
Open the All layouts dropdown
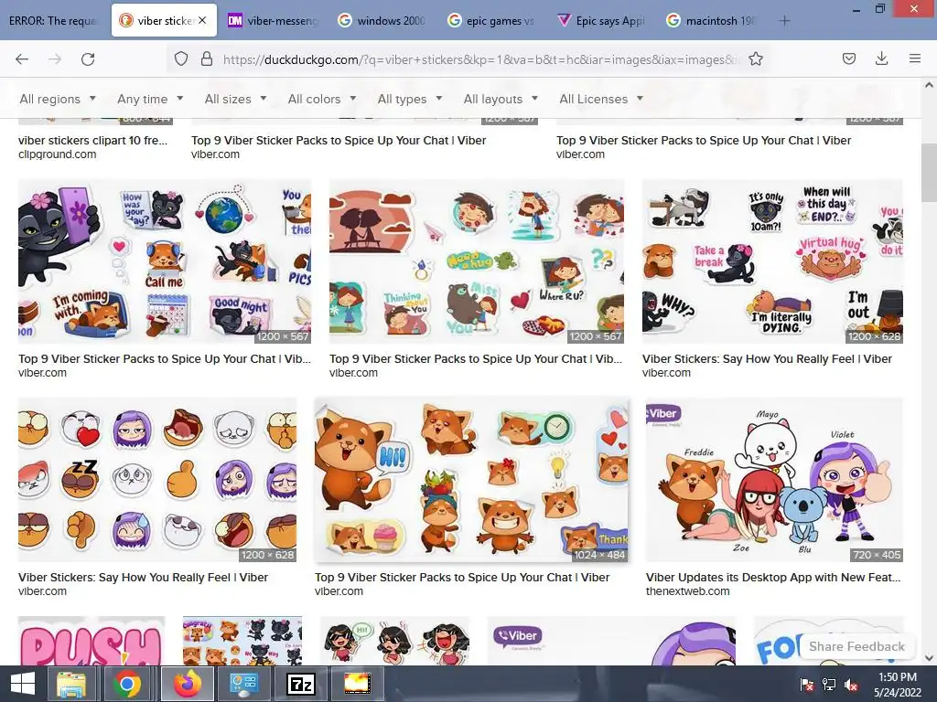pyautogui.click(x=501, y=99)
